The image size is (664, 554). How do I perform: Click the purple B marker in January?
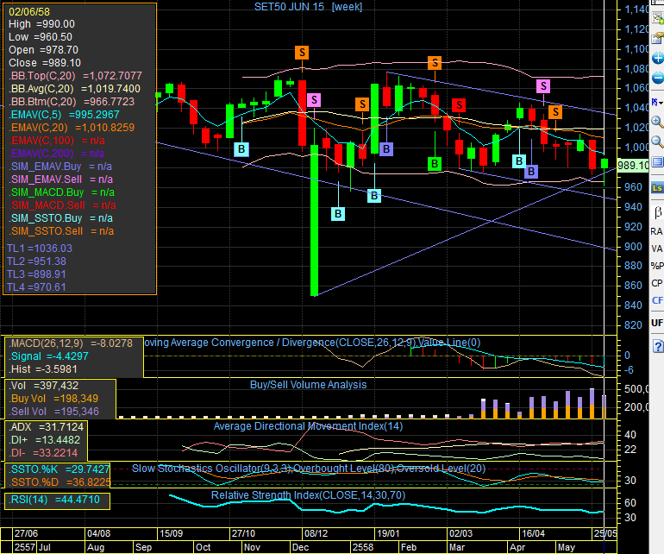pos(386,148)
